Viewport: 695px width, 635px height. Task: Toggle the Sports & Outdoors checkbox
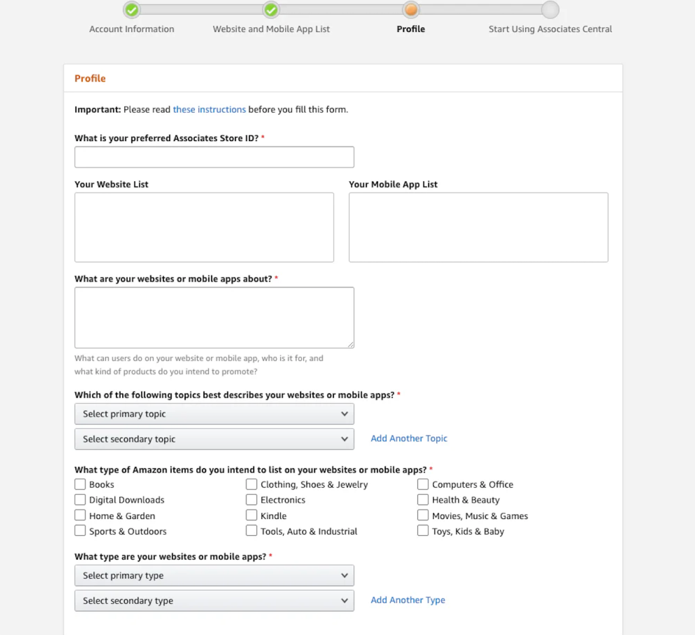(x=80, y=531)
